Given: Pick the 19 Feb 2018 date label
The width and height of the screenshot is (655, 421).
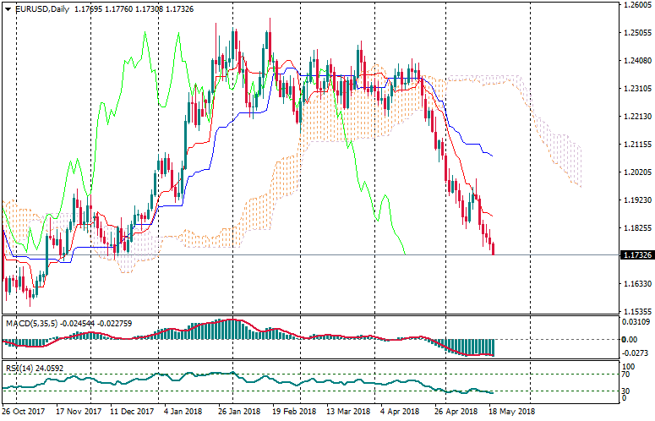Looking at the screenshot, I should coord(294,412).
